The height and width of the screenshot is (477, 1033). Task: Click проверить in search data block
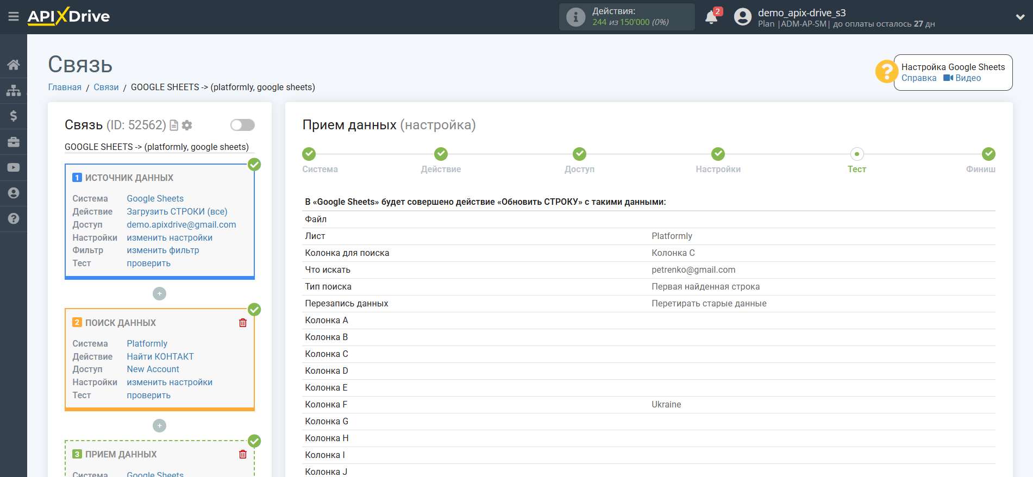pos(149,395)
